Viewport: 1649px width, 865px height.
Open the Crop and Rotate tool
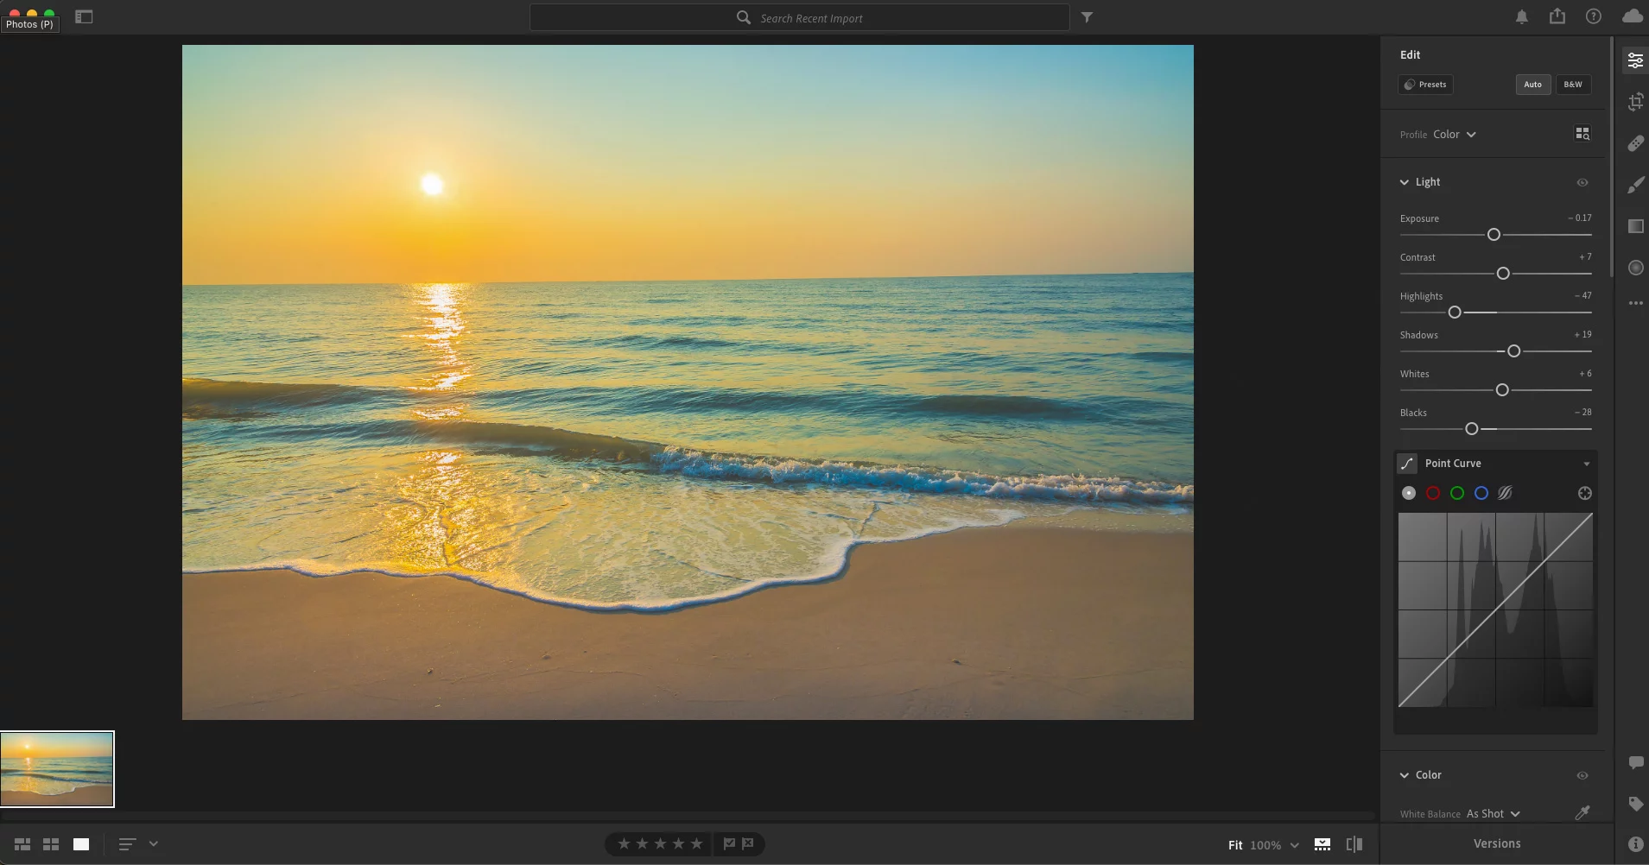(1635, 102)
